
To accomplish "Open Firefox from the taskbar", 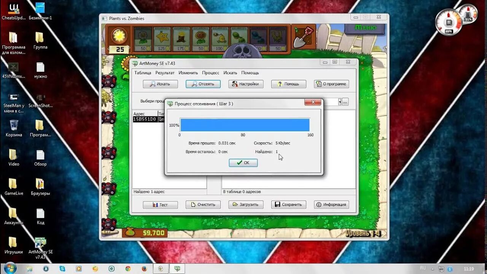I will tap(144, 269).
